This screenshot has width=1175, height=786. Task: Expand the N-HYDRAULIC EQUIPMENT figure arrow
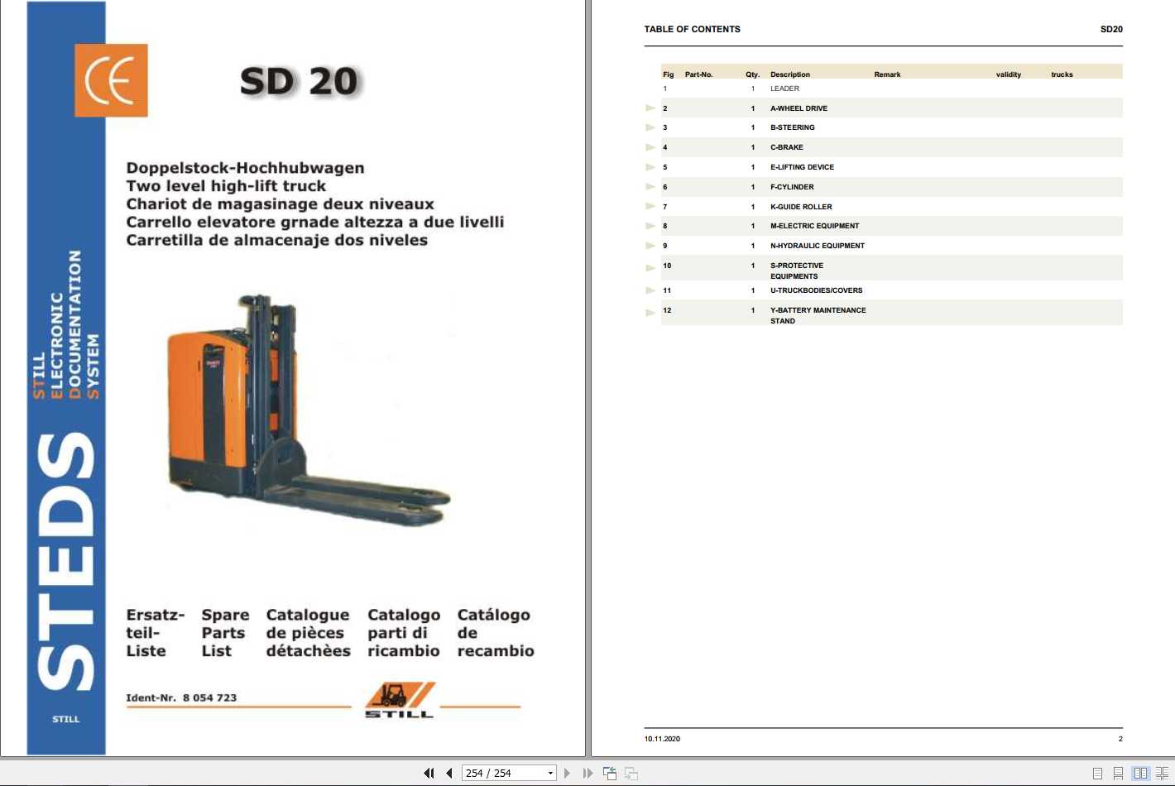click(x=651, y=245)
